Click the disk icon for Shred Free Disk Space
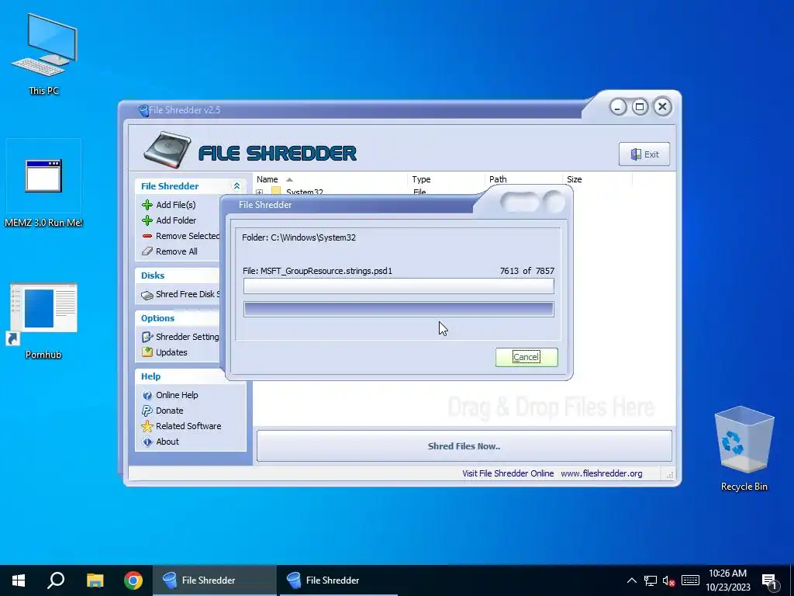The image size is (794, 596). click(x=147, y=295)
